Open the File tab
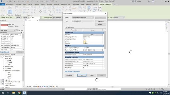Screen dimensions: 170x95 tap(2, 4)
